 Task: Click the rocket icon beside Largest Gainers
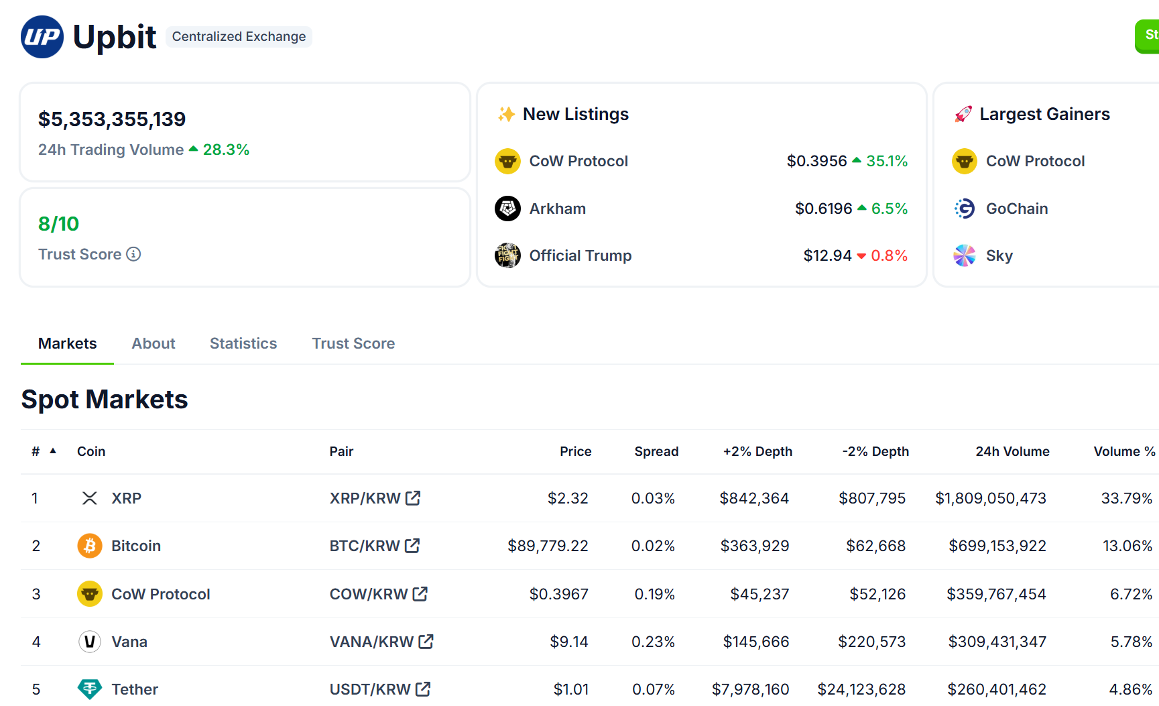point(964,113)
